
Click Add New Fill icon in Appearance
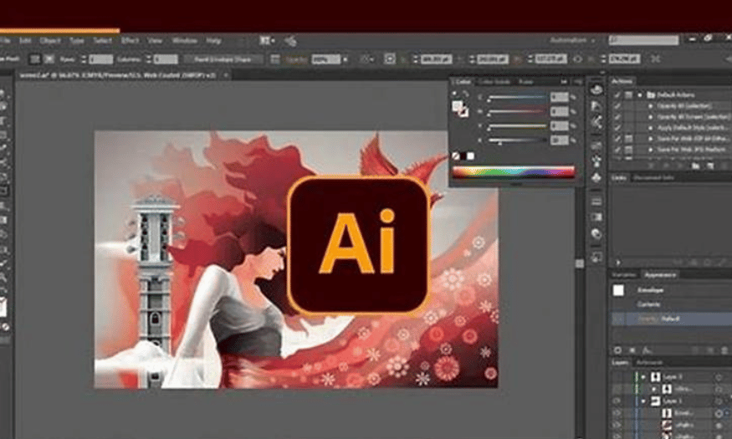(632, 350)
